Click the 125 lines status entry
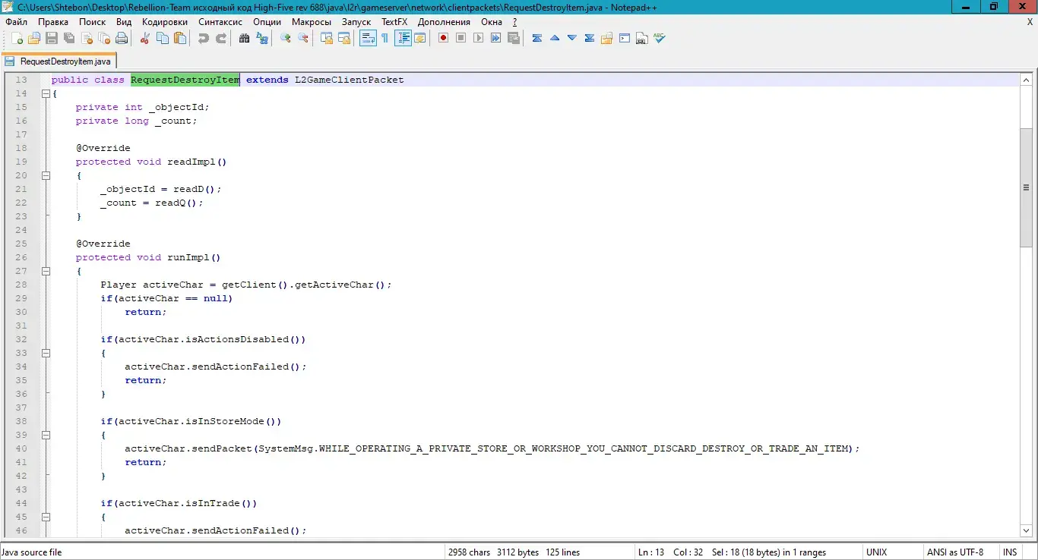Viewport: 1038px width, 560px height. coord(562,552)
